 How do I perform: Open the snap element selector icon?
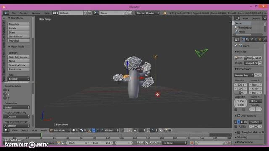pyautogui.click(x=154, y=130)
